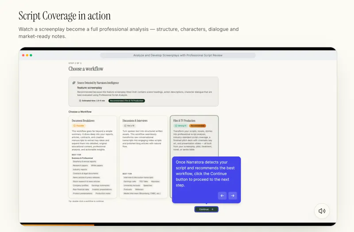Click the blue guided-tour tooltip text
The image size is (354, 232).
pyautogui.click(x=205, y=174)
